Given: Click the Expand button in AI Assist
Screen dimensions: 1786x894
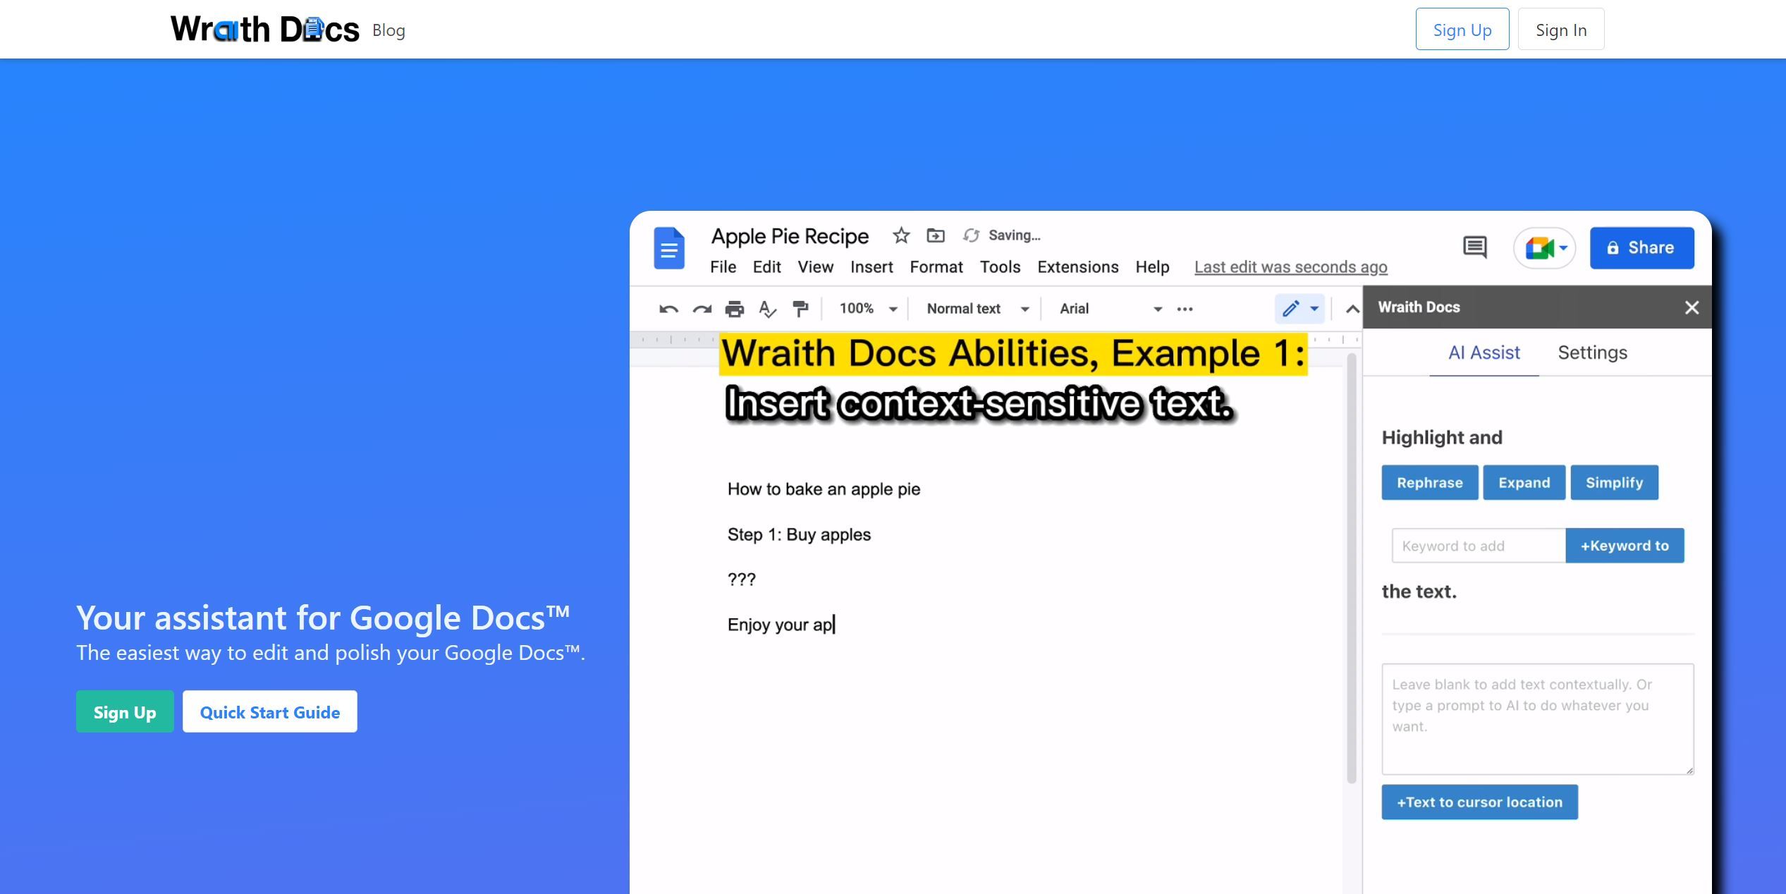Looking at the screenshot, I should pos(1525,482).
